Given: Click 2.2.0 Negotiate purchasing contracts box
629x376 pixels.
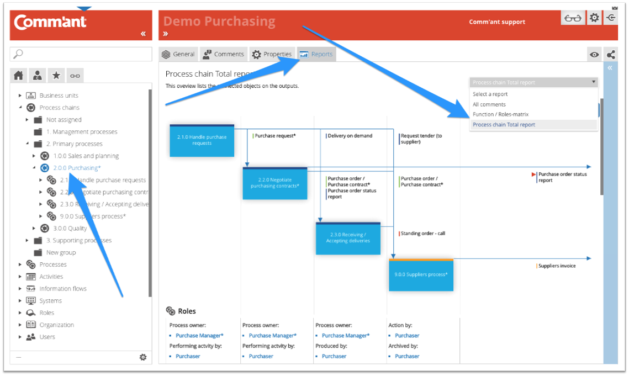Looking at the screenshot, I should [x=275, y=183].
